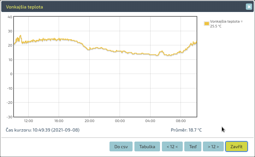The image size is (255, 157).
Task: Click the 00:00 x-axis label
Action: click(120, 121)
